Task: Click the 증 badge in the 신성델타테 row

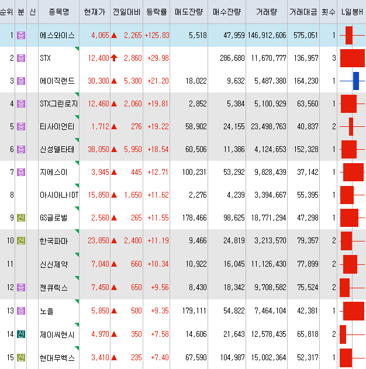Action: tap(21, 150)
